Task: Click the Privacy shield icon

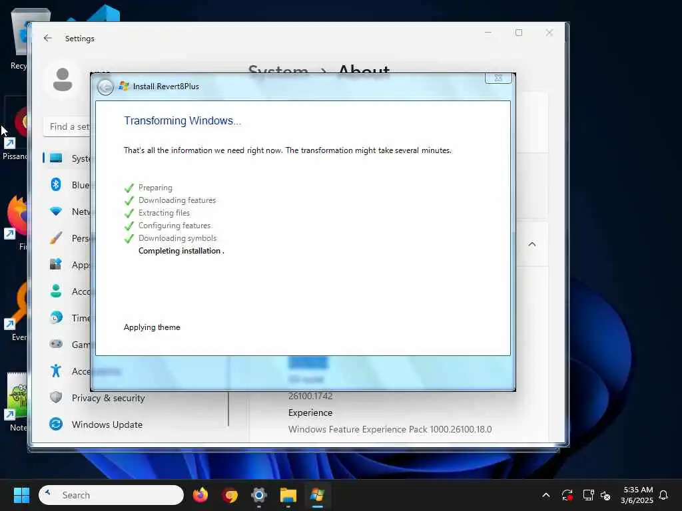Action: point(56,397)
